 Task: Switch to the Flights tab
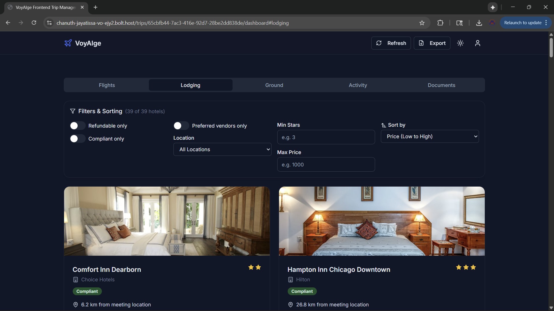coord(107,85)
